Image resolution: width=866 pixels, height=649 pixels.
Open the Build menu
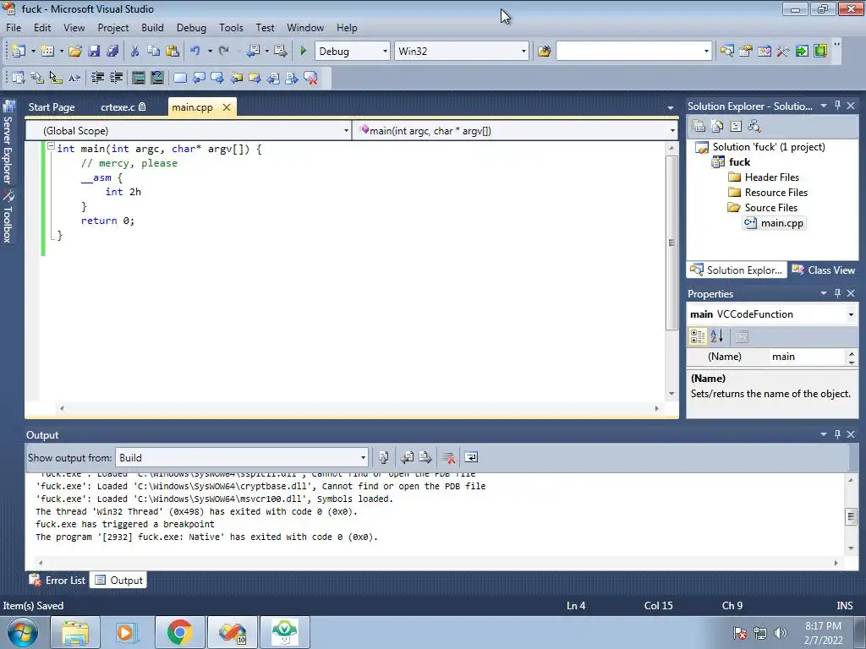[x=152, y=28]
